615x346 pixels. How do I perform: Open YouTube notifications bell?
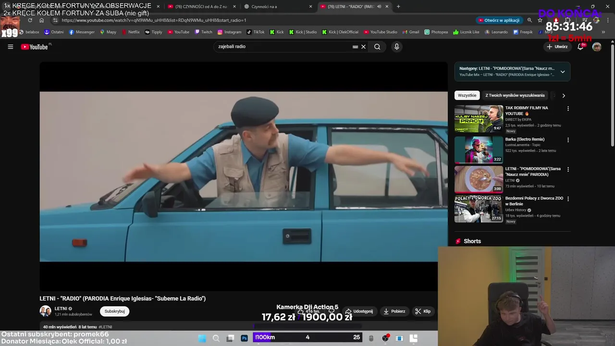coord(580,47)
